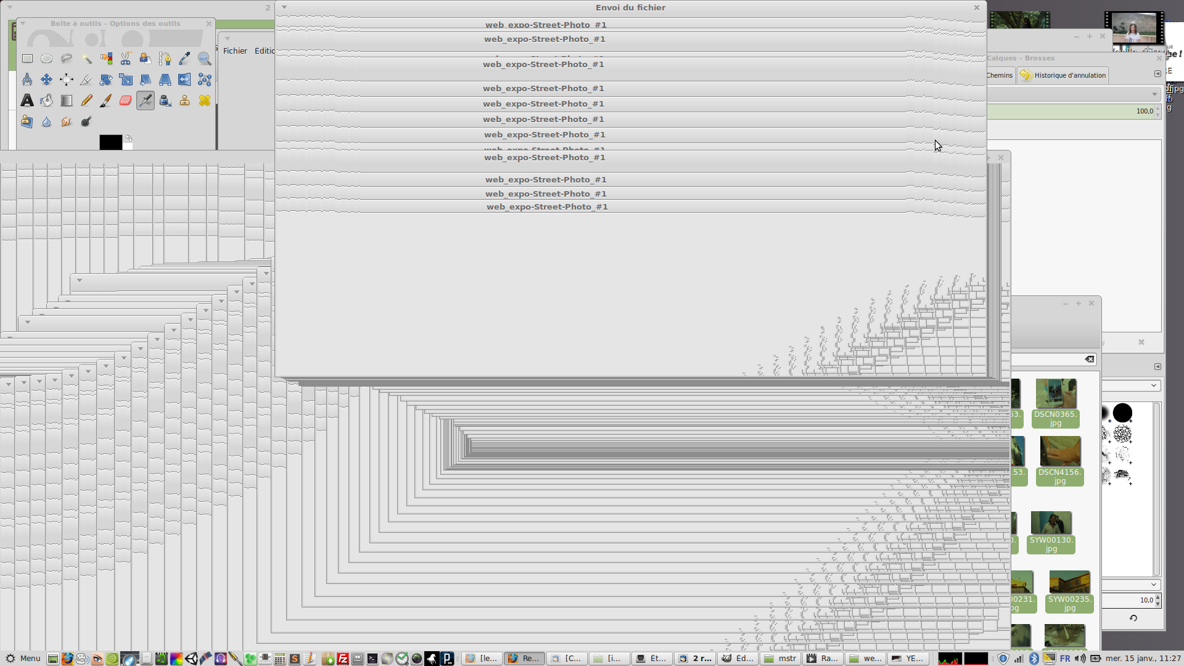Swap foreground and background colors

pos(129,138)
